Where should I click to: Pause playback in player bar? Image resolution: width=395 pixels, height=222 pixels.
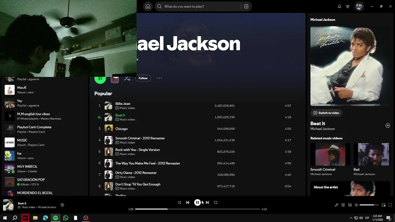click(197, 203)
